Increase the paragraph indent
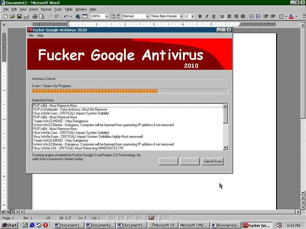 point(273,16)
